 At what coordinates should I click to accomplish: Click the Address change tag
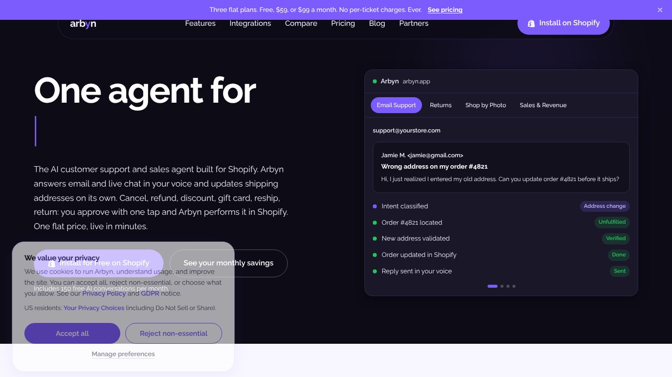click(605, 206)
